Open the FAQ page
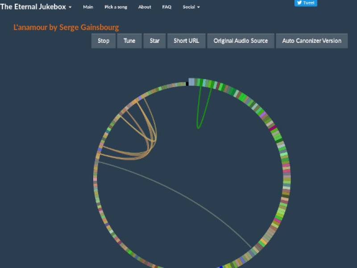This screenshot has width=357, height=268. coord(166,7)
